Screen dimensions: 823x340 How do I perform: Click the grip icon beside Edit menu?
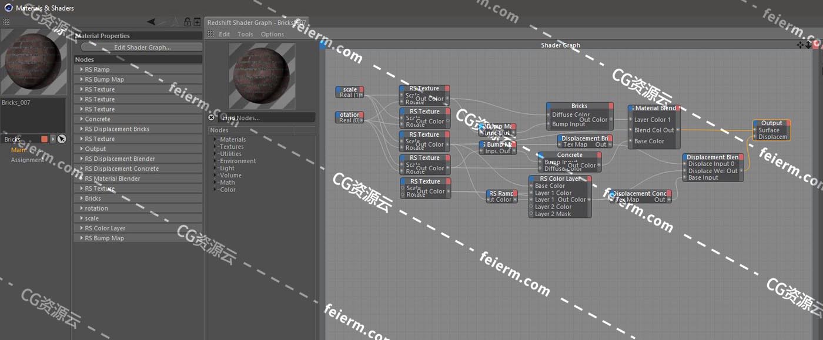[x=211, y=34]
